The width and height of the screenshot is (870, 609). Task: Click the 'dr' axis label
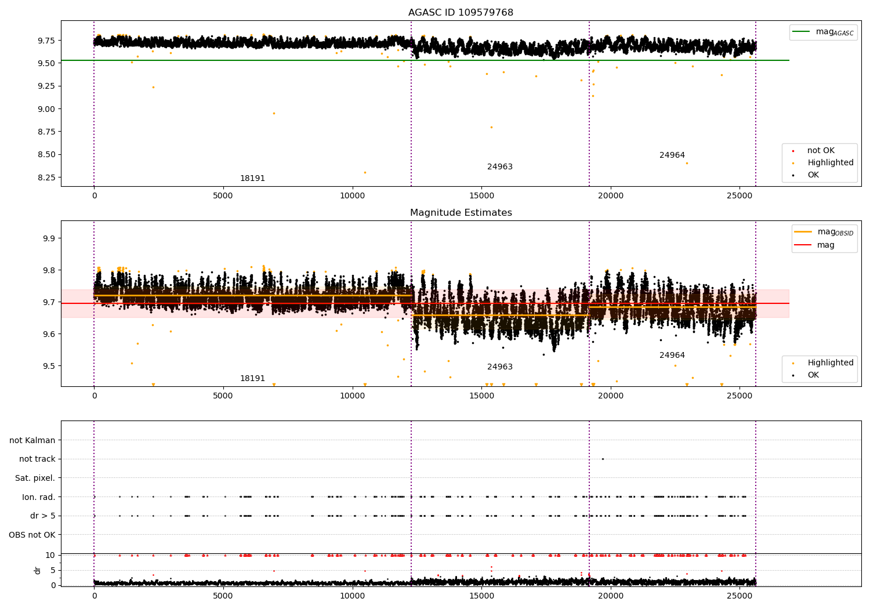tap(38, 570)
